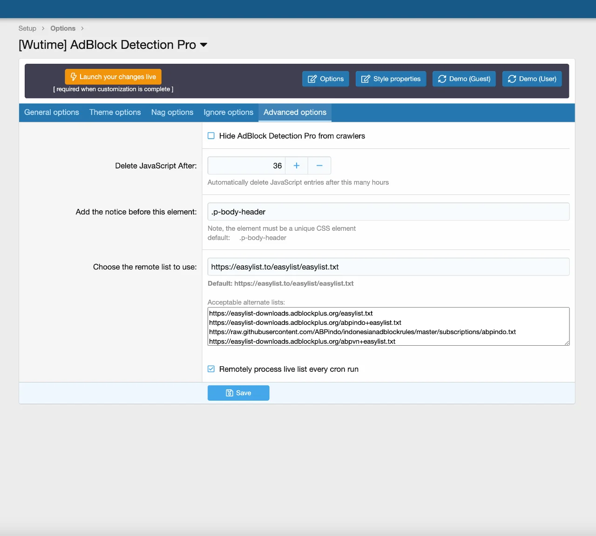This screenshot has height=536, width=596.
Task: Click the Options breadcrumb link
Action: click(63, 28)
